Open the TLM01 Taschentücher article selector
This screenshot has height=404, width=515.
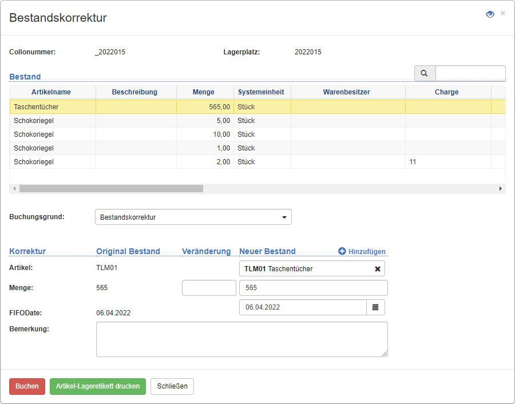(306, 269)
